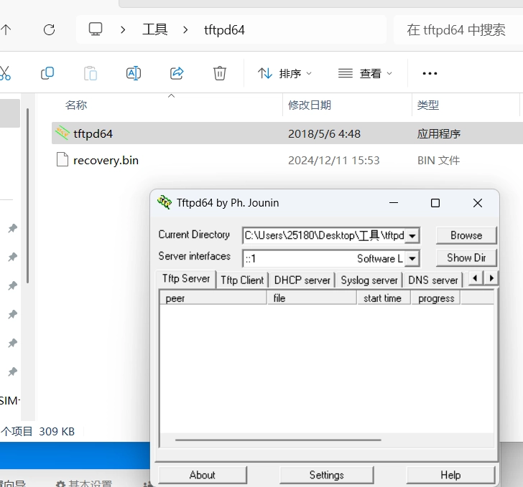Open the 排序 sort dropdown
The height and width of the screenshot is (487, 523).
284,73
